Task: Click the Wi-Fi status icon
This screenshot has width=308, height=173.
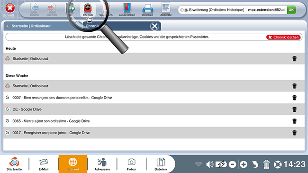Action: pos(199,164)
